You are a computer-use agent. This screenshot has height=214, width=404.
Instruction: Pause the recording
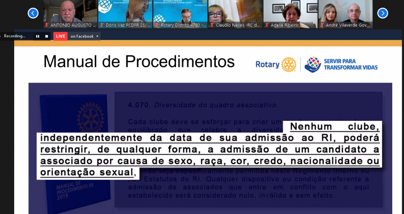pos(38,36)
